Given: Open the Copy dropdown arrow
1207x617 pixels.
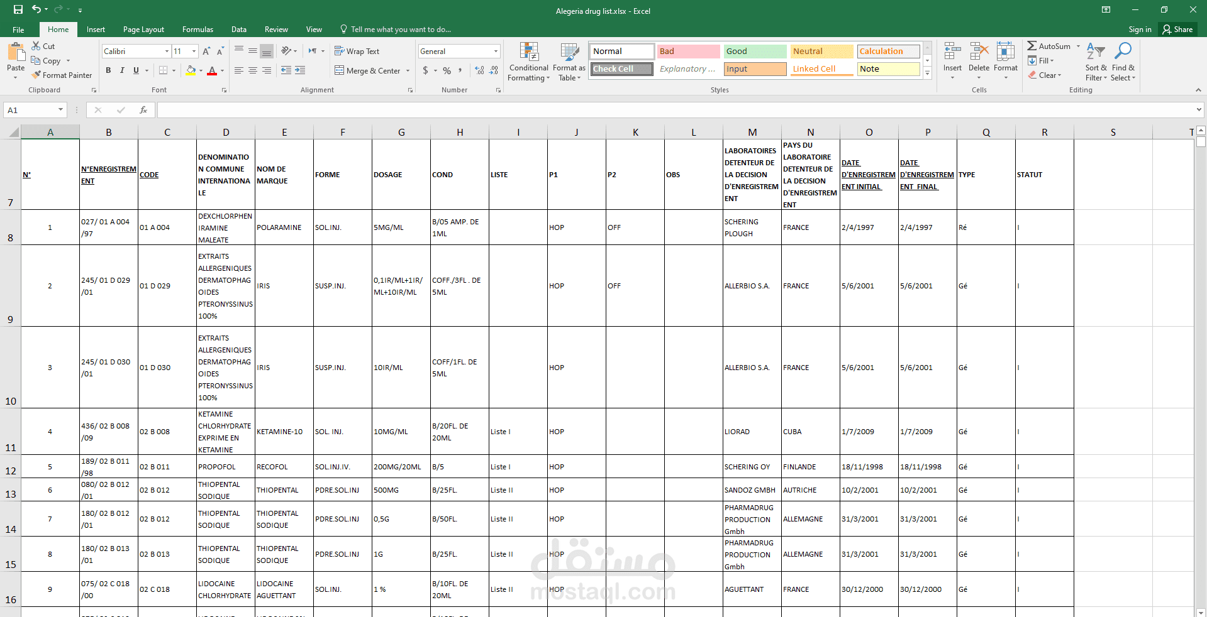Looking at the screenshot, I should pyautogui.click(x=68, y=61).
